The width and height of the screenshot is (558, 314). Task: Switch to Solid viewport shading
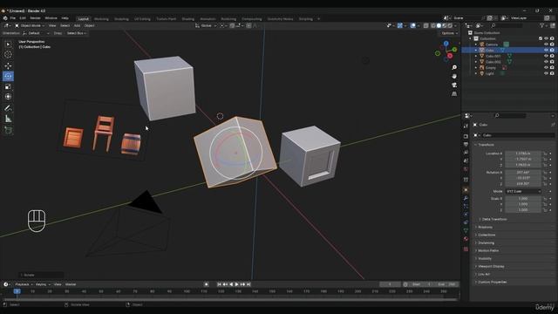pyautogui.click(x=439, y=25)
